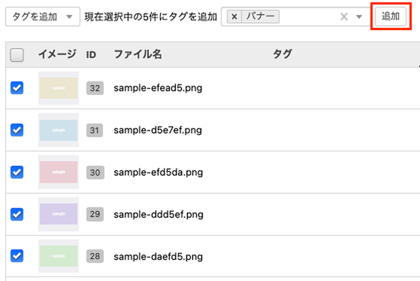Open the green sample-daefd5 thumbnail

[x=58, y=256]
